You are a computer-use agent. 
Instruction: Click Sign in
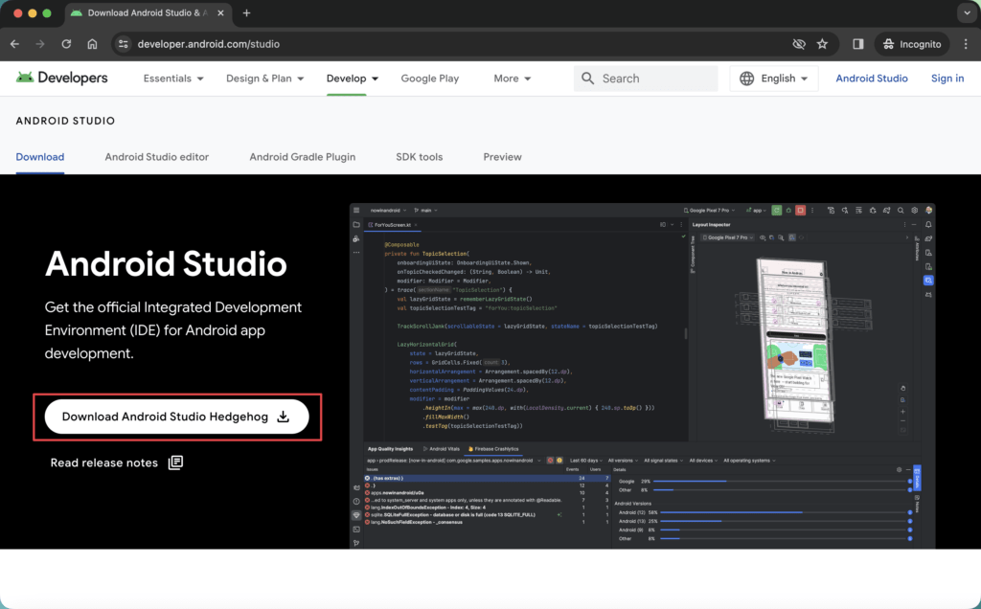[x=947, y=79]
